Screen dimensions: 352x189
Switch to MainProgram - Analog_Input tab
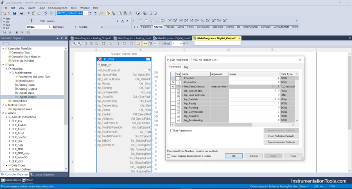click(x=132, y=38)
